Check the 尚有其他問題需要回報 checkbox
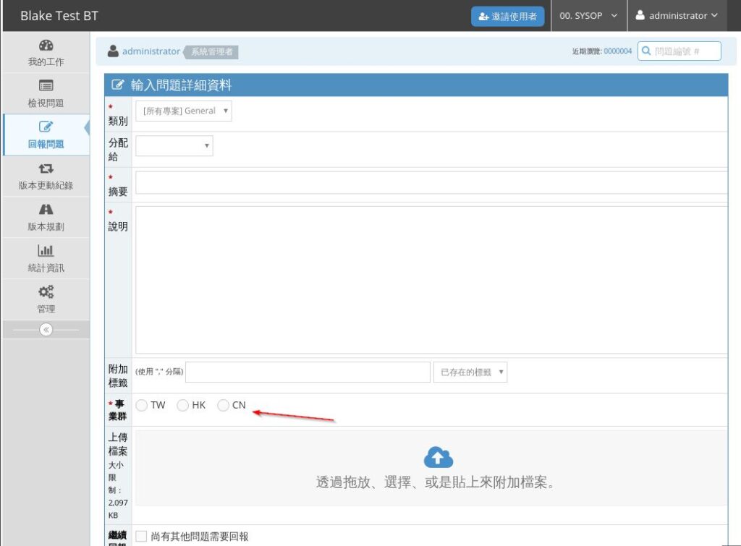Screen dimensions: 741x546 click(x=142, y=537)
